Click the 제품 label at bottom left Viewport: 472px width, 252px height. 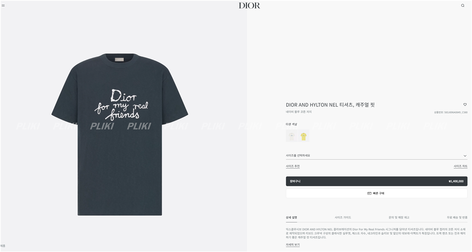3,246
